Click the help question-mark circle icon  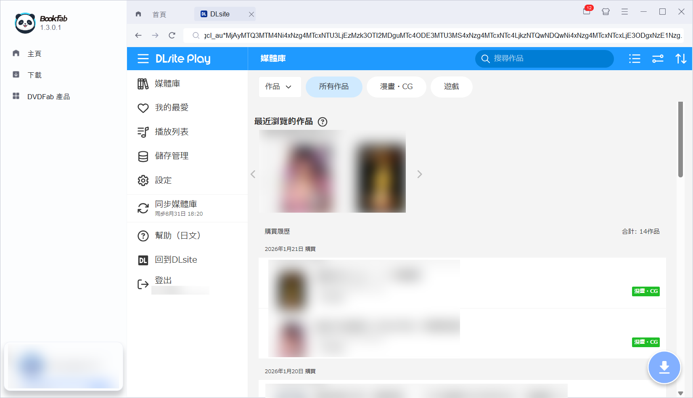click(143, 236)
